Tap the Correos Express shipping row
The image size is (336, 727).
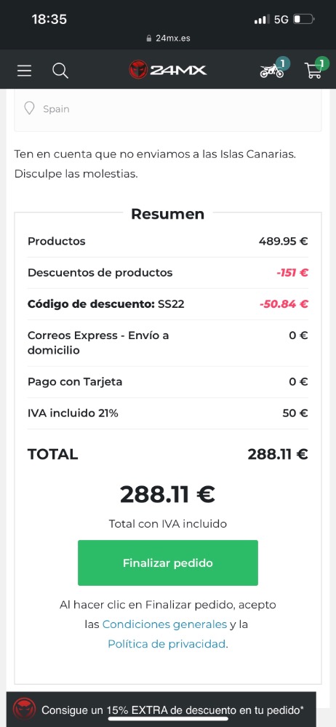(168, 343)
